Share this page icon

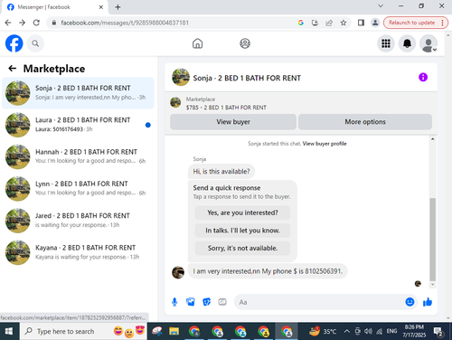[329, 23]
